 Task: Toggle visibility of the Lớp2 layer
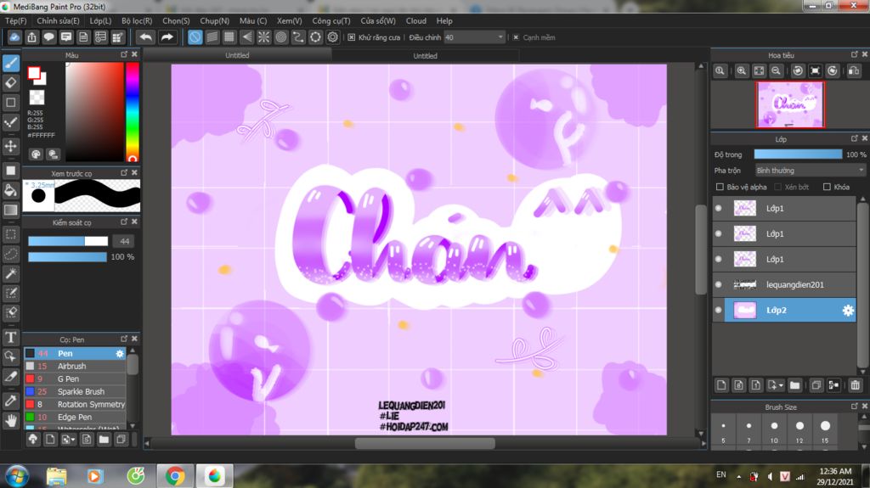719,310
